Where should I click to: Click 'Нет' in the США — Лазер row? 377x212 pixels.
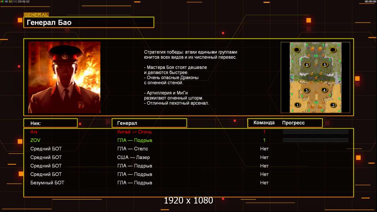pos(264,158)
